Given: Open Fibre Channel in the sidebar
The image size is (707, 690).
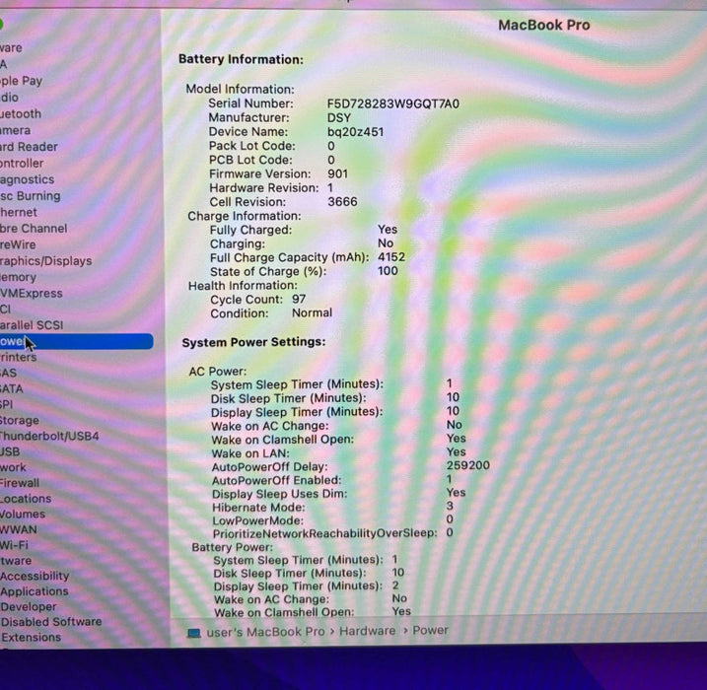Looking at the screenshot, I should pyautogui.click(x=34, y=228).
